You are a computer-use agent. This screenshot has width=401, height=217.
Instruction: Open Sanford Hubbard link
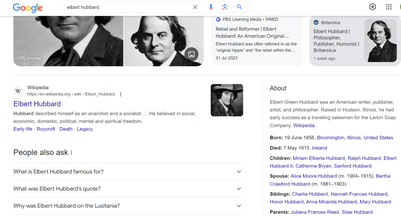pyautogui.click(x=352, y=166)
